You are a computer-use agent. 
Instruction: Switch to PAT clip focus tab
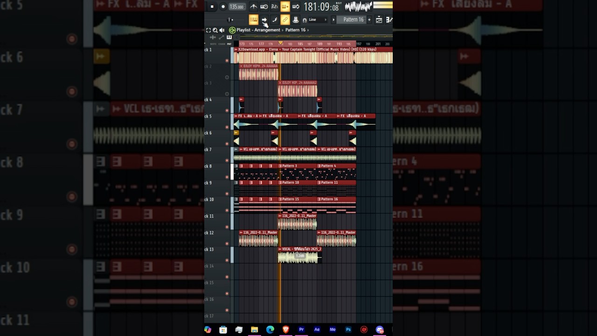(229, 44)
